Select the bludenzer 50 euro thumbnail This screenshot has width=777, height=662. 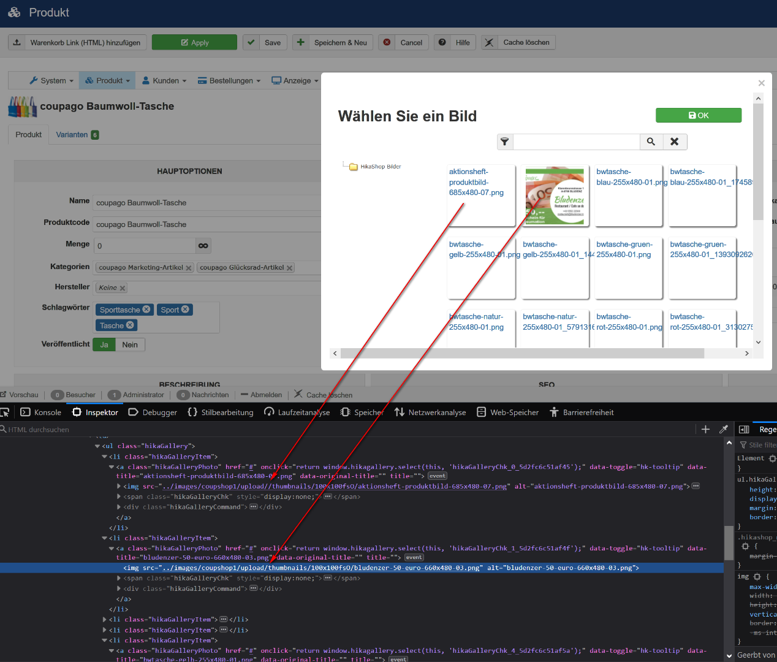click(x=555, y=196)
